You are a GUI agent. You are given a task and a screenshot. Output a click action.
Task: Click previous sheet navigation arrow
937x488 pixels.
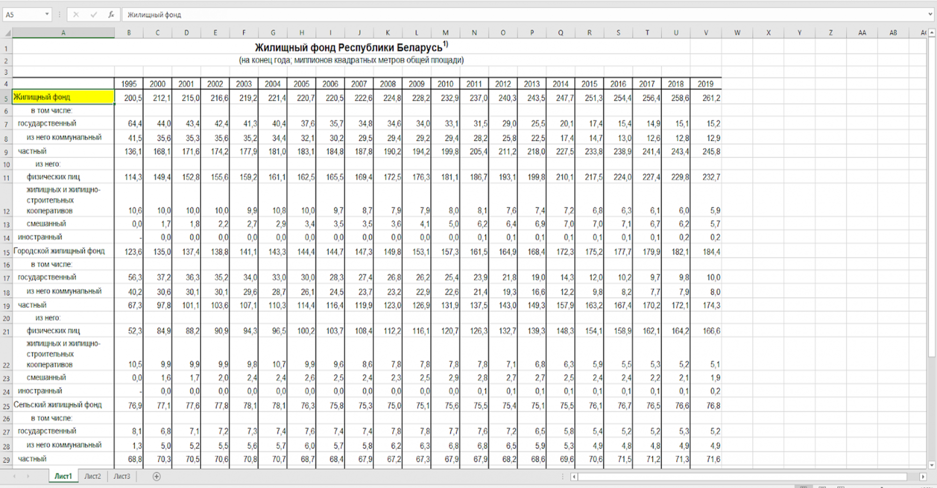pos(15,476)
